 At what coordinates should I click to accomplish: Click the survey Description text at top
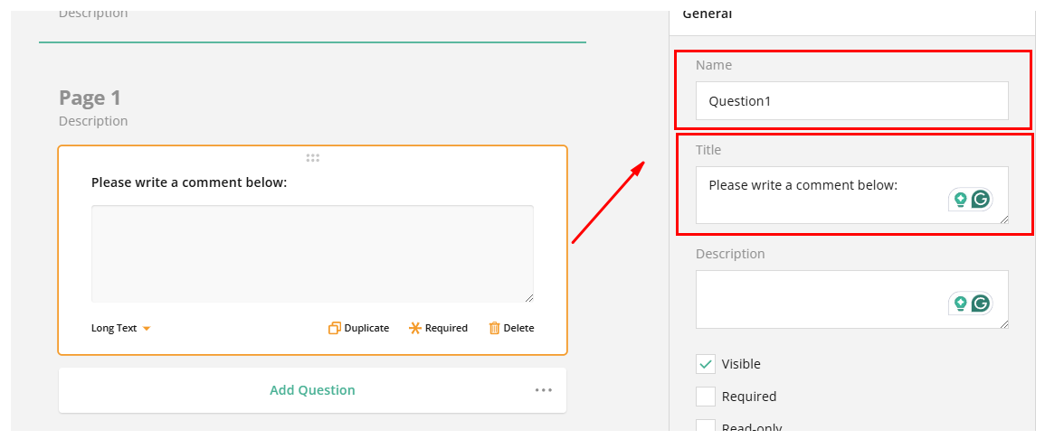tap(93, 14)
